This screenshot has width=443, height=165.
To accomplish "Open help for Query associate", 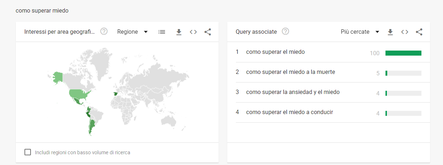I will 286,32.
